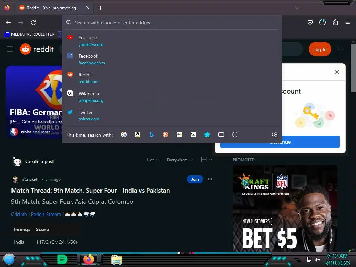
Task: Expand the post layout view dropdown
Action: [207, 160]
